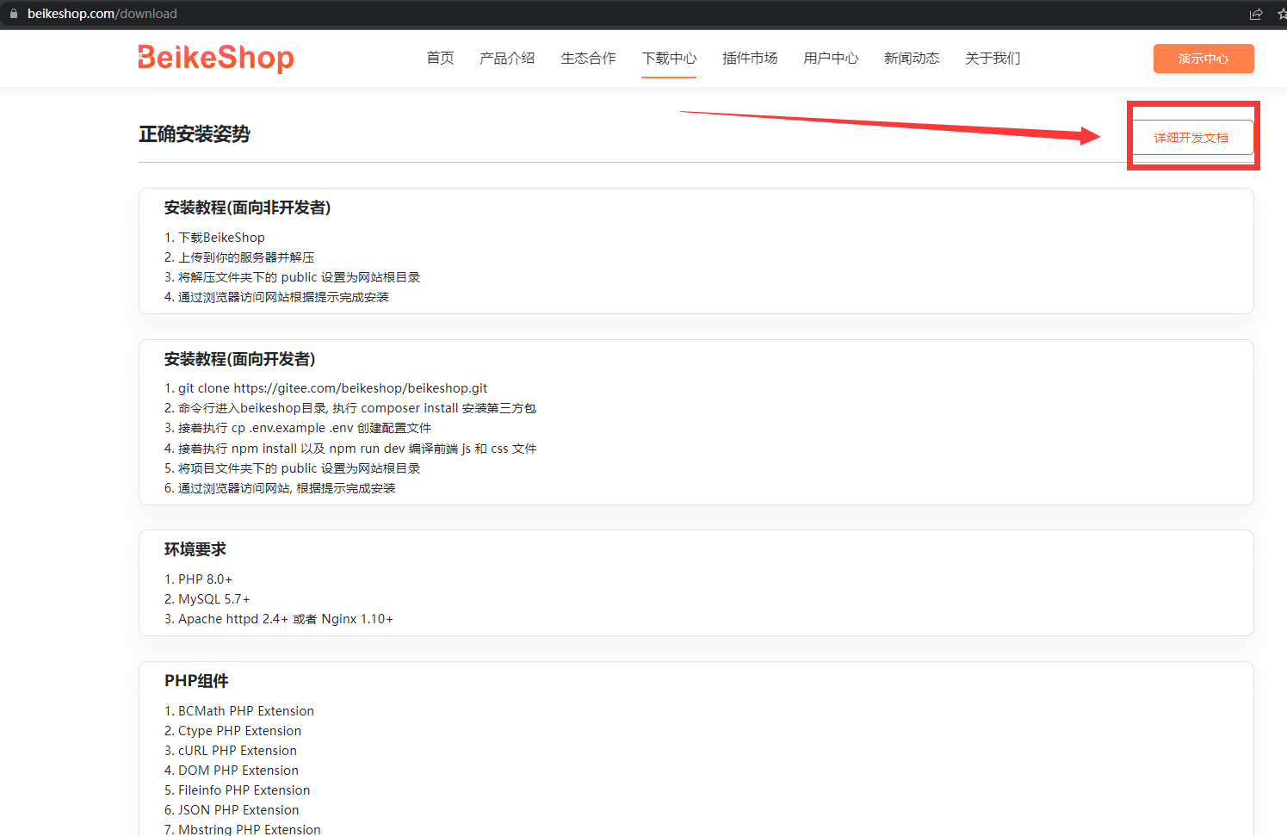Click the 'npm install 以及 npm run dev' step

(350, 449)
